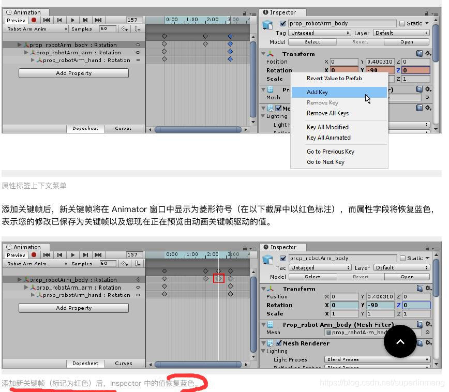
Task: Click mesh object picker circle in bottom Inspector
Action: pos(427,333)
